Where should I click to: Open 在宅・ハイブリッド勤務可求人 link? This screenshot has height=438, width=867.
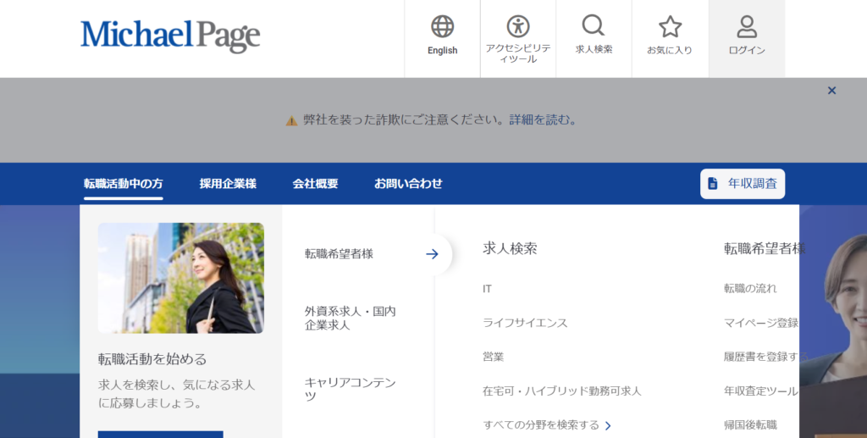561,391
